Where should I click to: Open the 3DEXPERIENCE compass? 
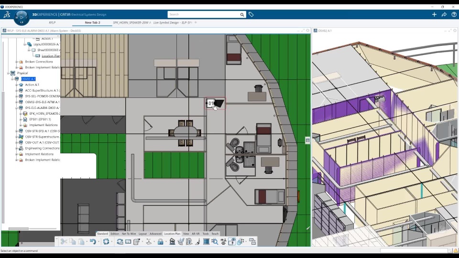[22, 17]
